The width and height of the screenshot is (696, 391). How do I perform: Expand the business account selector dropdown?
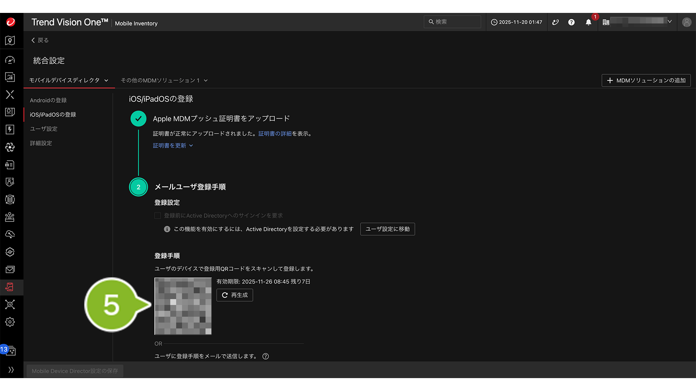670,22
